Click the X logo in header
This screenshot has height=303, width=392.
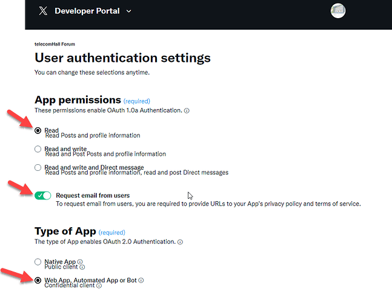pyautogui.click(x=43, y=11)
